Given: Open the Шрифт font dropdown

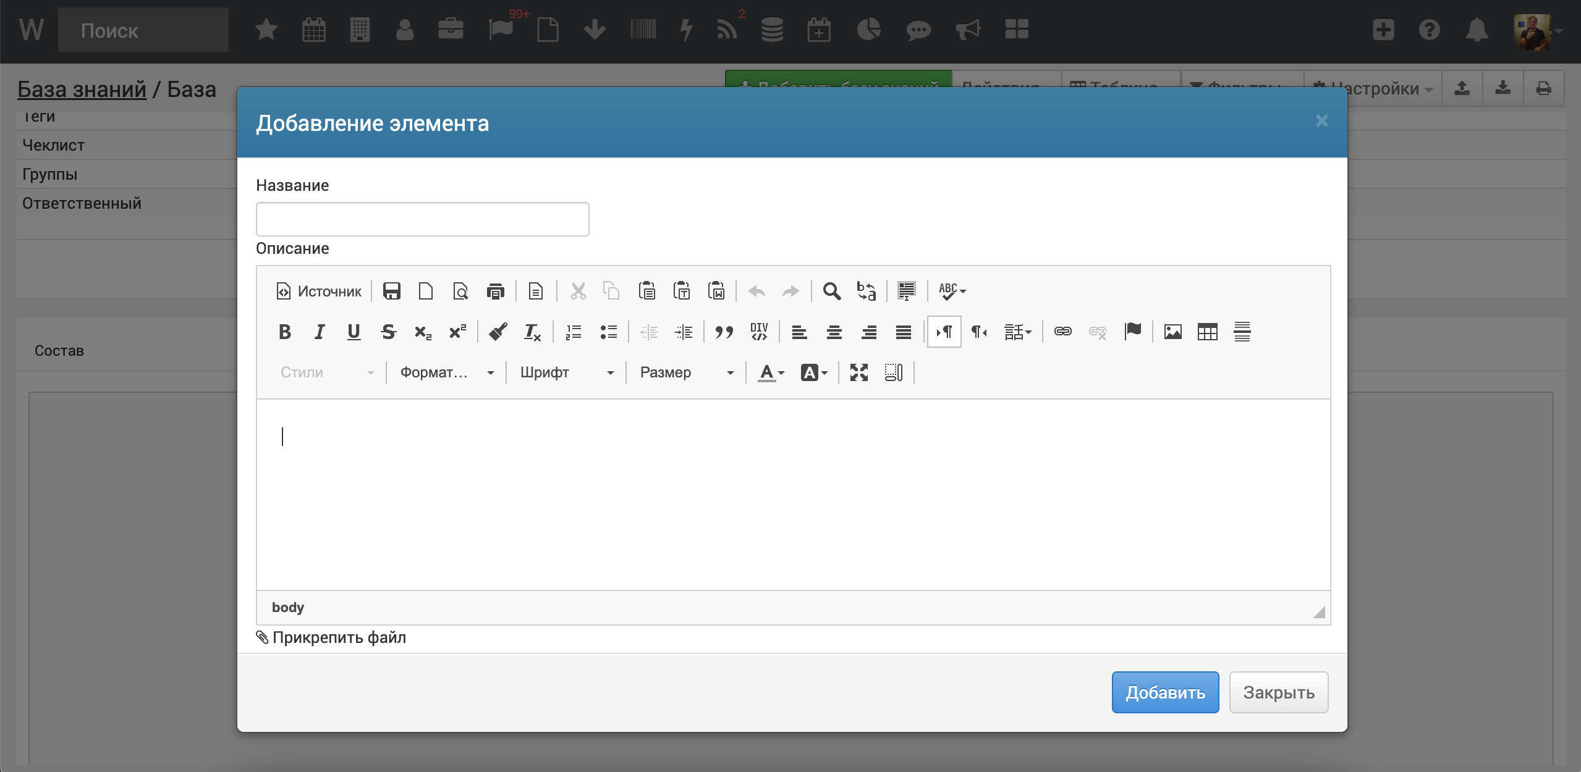Looking at the screenshot, I should [x=566, y=372].
